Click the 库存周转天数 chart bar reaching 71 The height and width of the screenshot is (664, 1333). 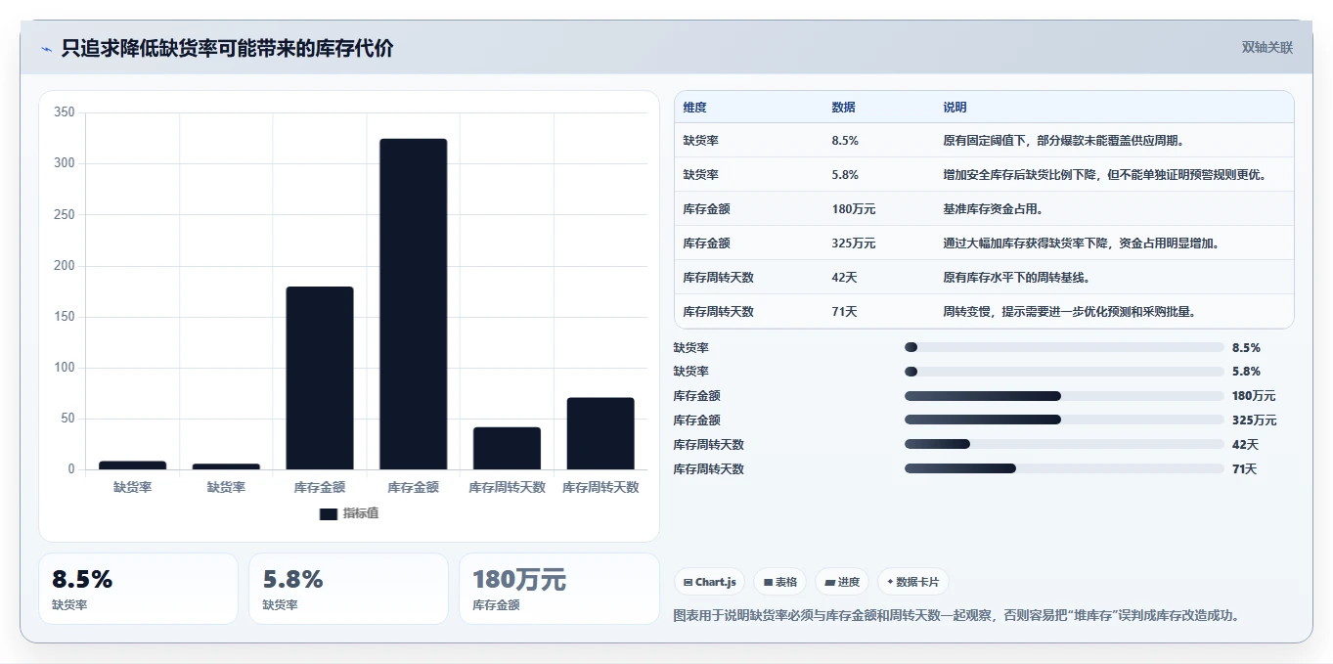pos(600,433)
